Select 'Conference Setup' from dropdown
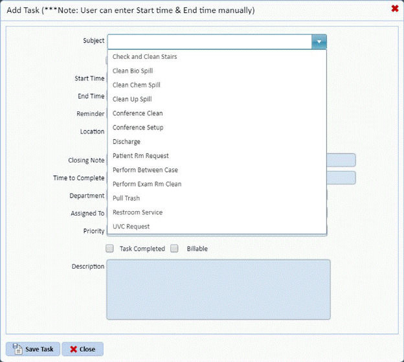This screenshot has height=362, width=404. point(138,128)
